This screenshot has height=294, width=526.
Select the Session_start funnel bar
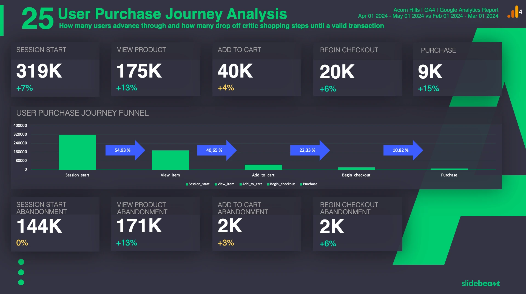point(77,152)
